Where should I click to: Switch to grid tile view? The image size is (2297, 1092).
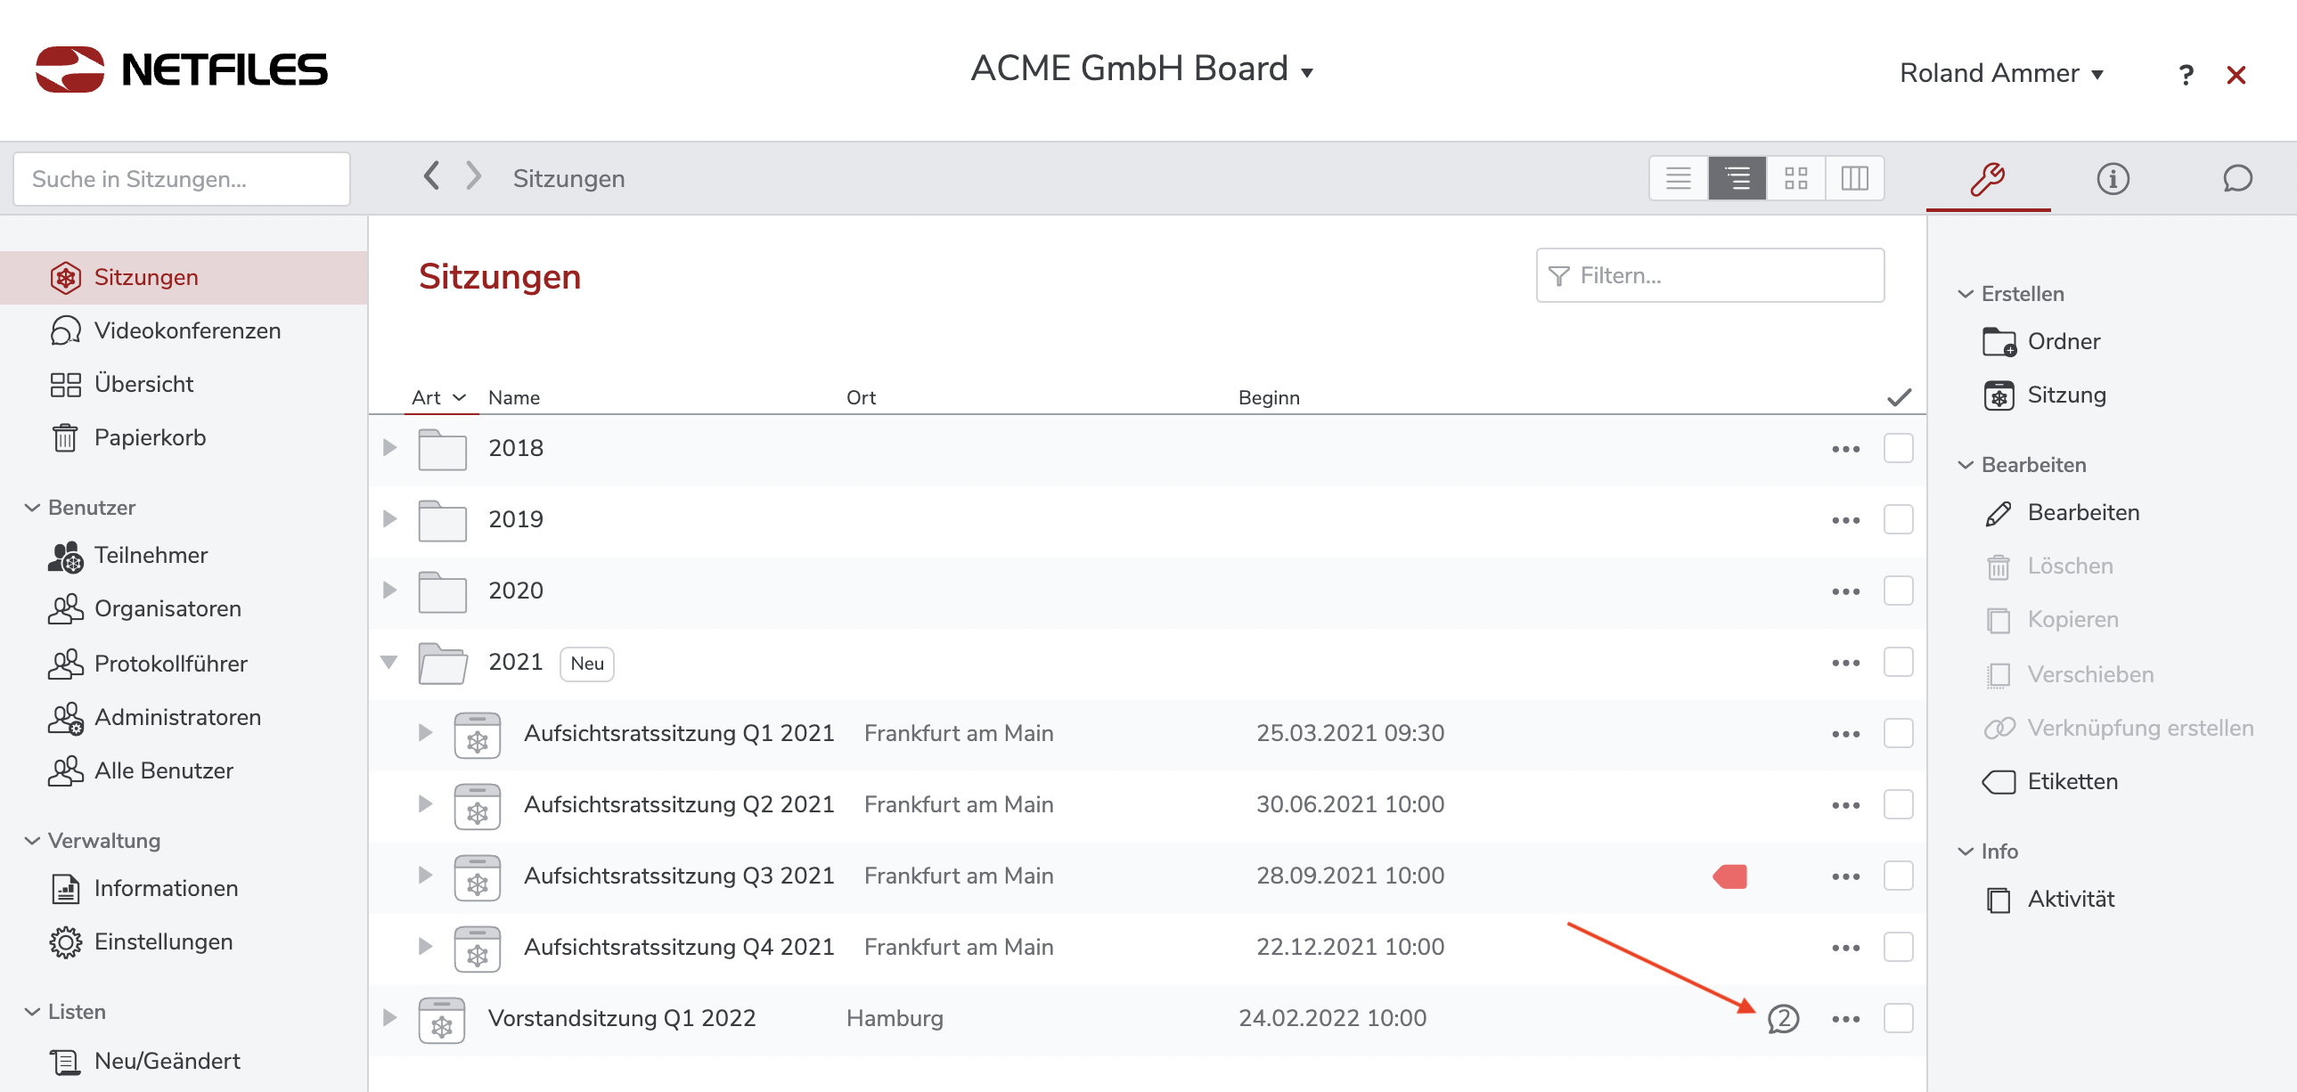tap(1795, 178)
